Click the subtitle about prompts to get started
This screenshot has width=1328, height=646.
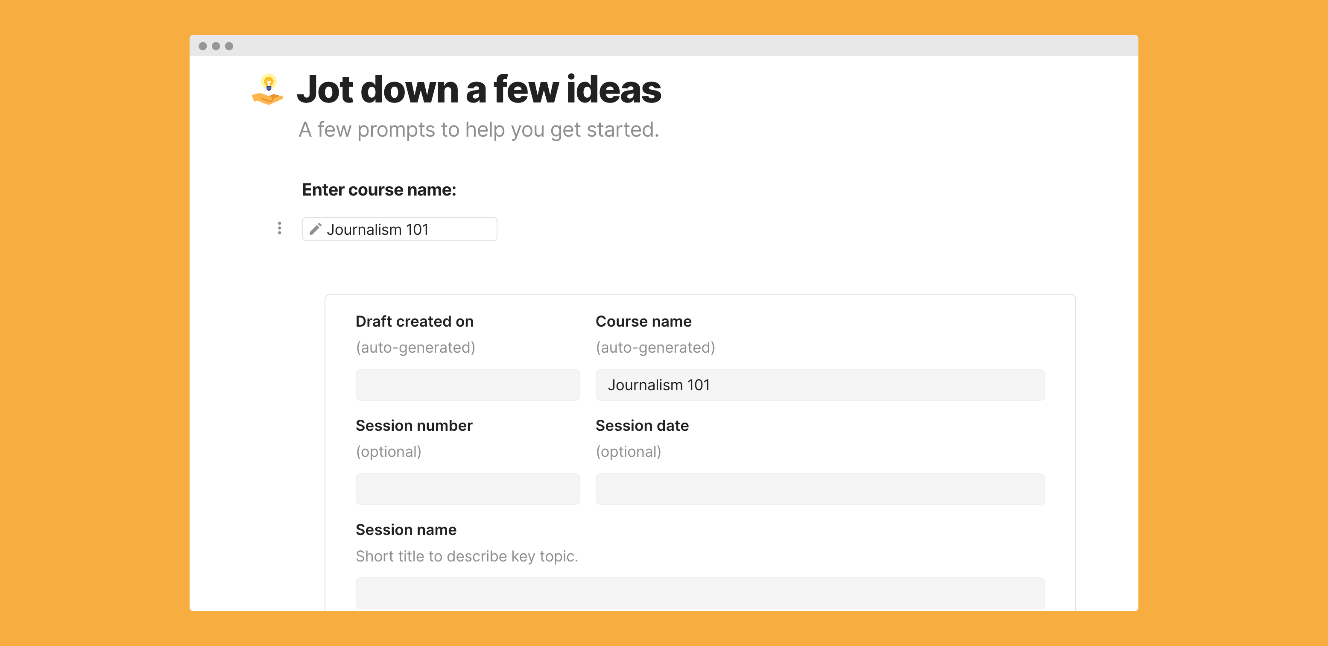tap(479, 129)
